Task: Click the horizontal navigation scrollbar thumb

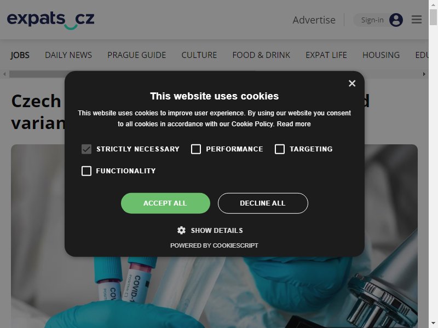Action: point(39,74)
